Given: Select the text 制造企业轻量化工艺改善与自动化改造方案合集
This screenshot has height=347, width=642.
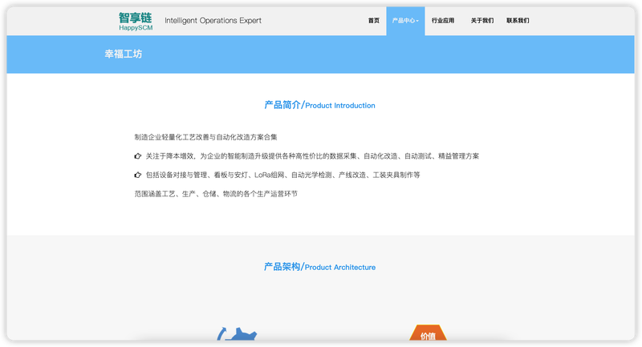Looking at the screenshot, I should tap(206, 137).
